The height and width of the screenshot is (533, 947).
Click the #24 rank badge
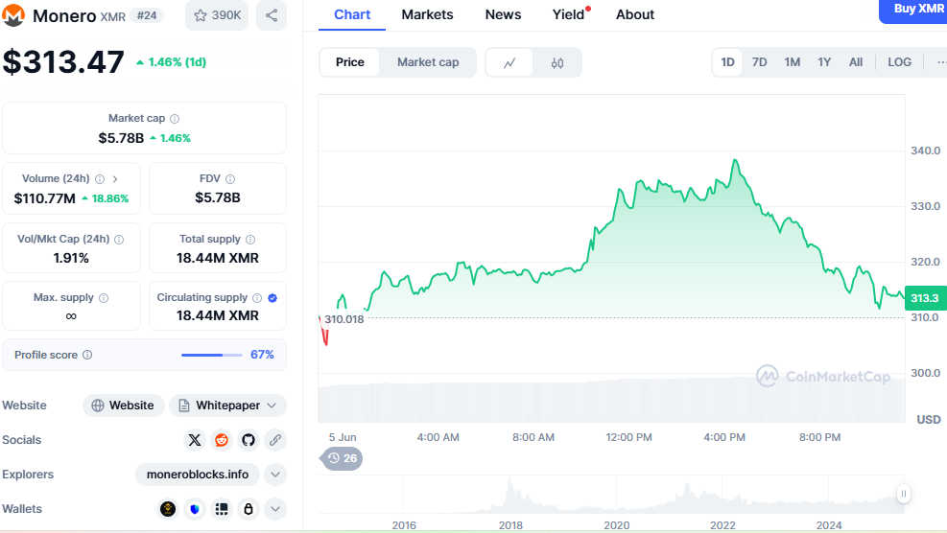(147, 15)
